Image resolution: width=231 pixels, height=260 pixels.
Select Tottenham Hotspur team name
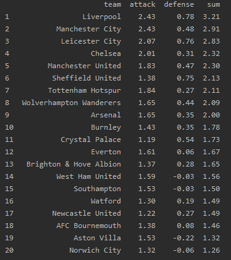[x=85, y=90]
